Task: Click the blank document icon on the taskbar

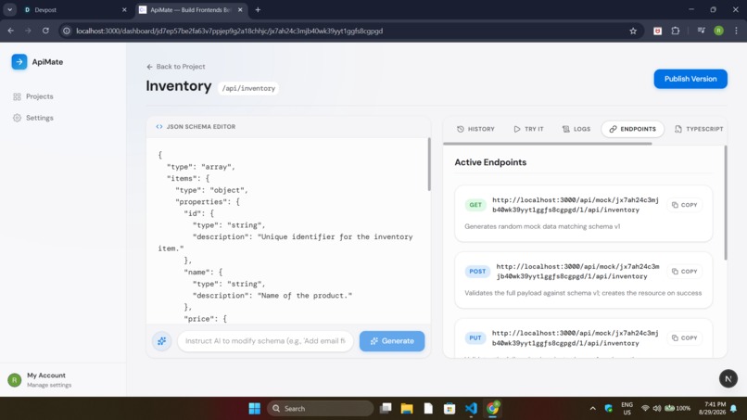Action: [x=428, y=409]
